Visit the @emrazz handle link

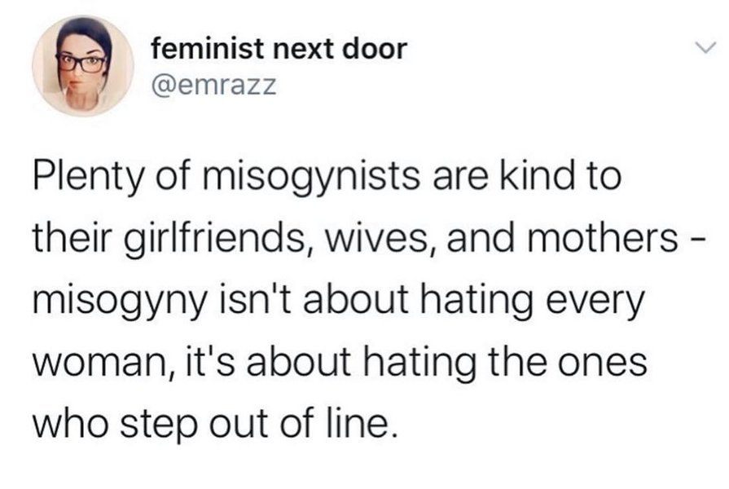point(214,85)
